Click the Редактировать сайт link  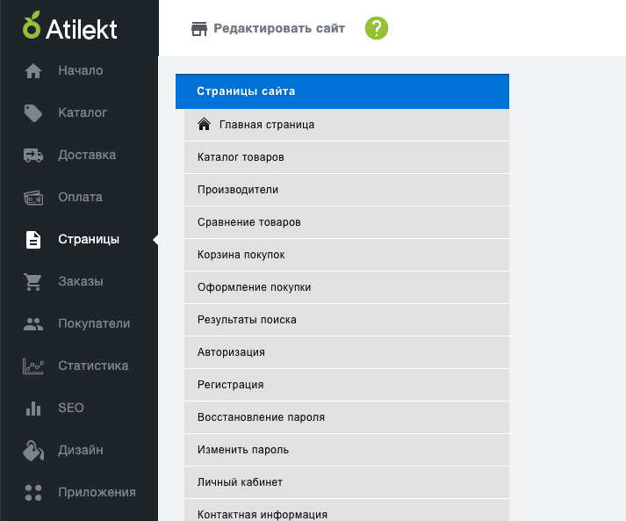click(279, 28)
